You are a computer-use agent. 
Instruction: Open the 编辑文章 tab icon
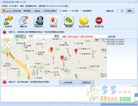(23, 22)
